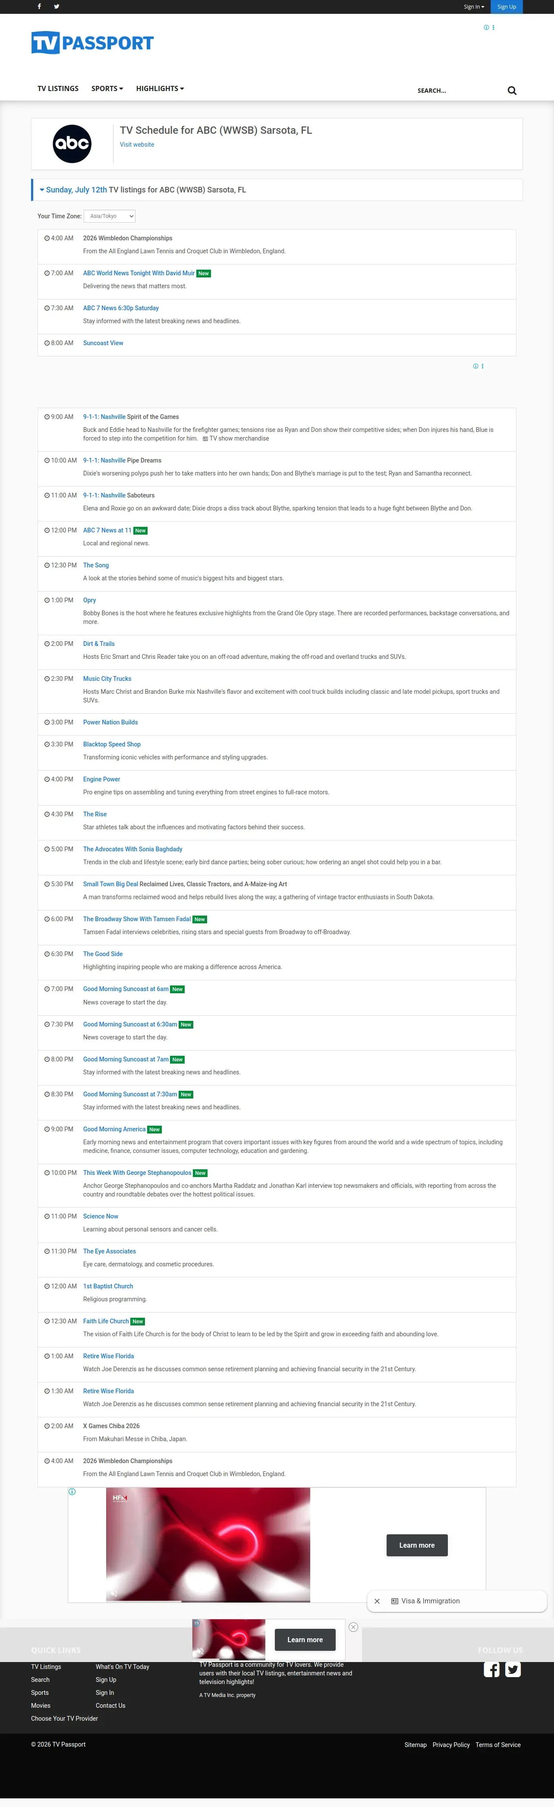
Task: Open the Facebook icon in the top bar
Action: [x=39, y=6]
